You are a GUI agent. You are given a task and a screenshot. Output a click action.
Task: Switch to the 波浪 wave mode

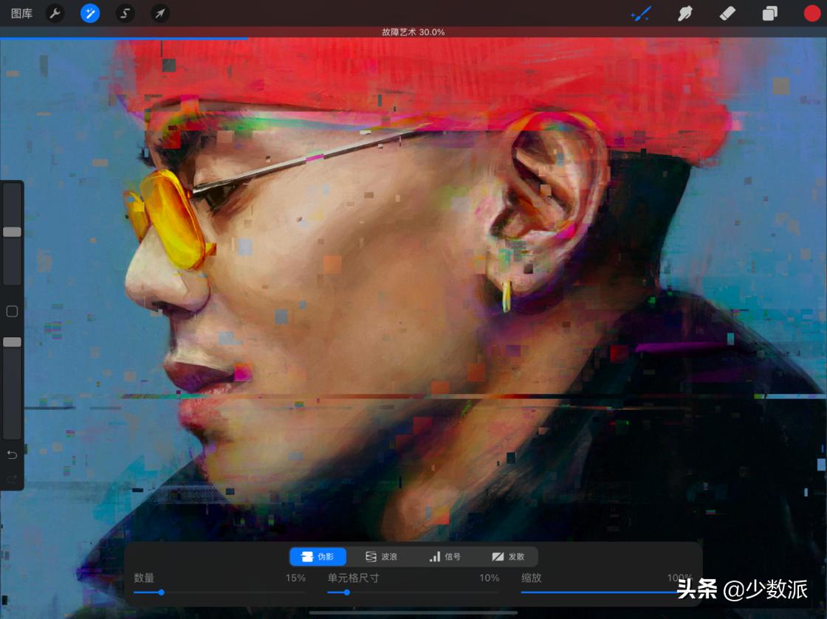tap(381, 556)
